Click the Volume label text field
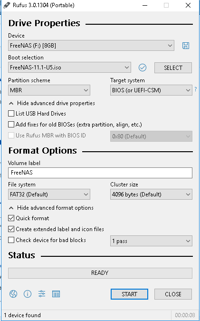The height and width of the screenshot is (321, 200). click(x=100, y=173)
